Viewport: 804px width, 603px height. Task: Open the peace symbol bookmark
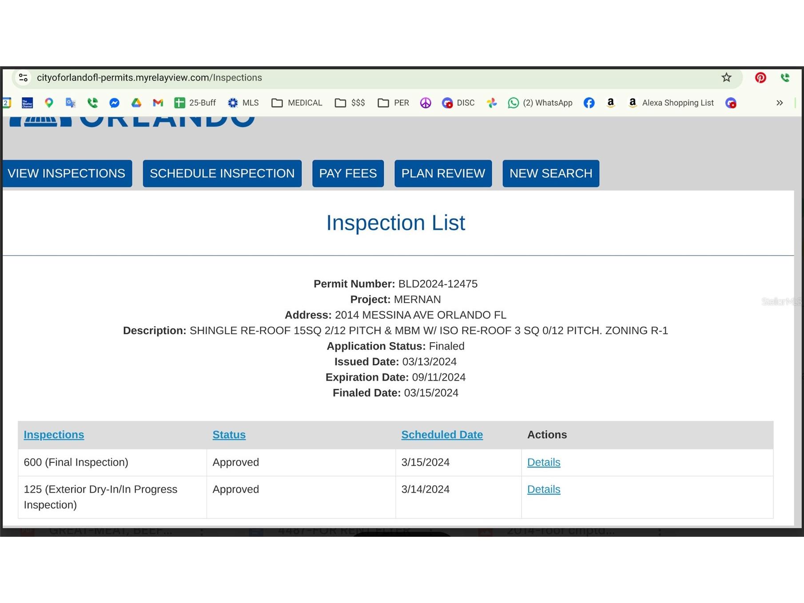pyautogui.click(x=426, y=103)
